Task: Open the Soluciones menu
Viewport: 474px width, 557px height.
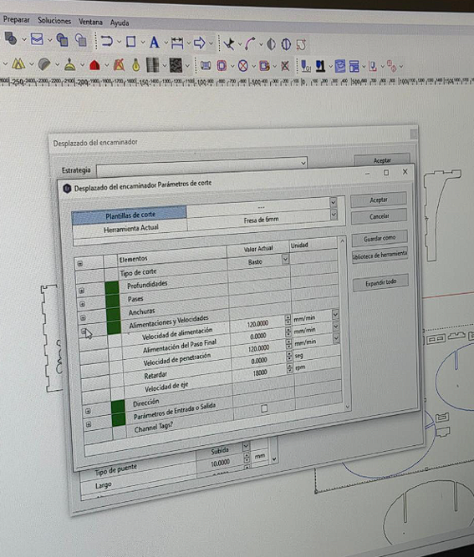Action: pyautogui.click(x=54, y=21)
